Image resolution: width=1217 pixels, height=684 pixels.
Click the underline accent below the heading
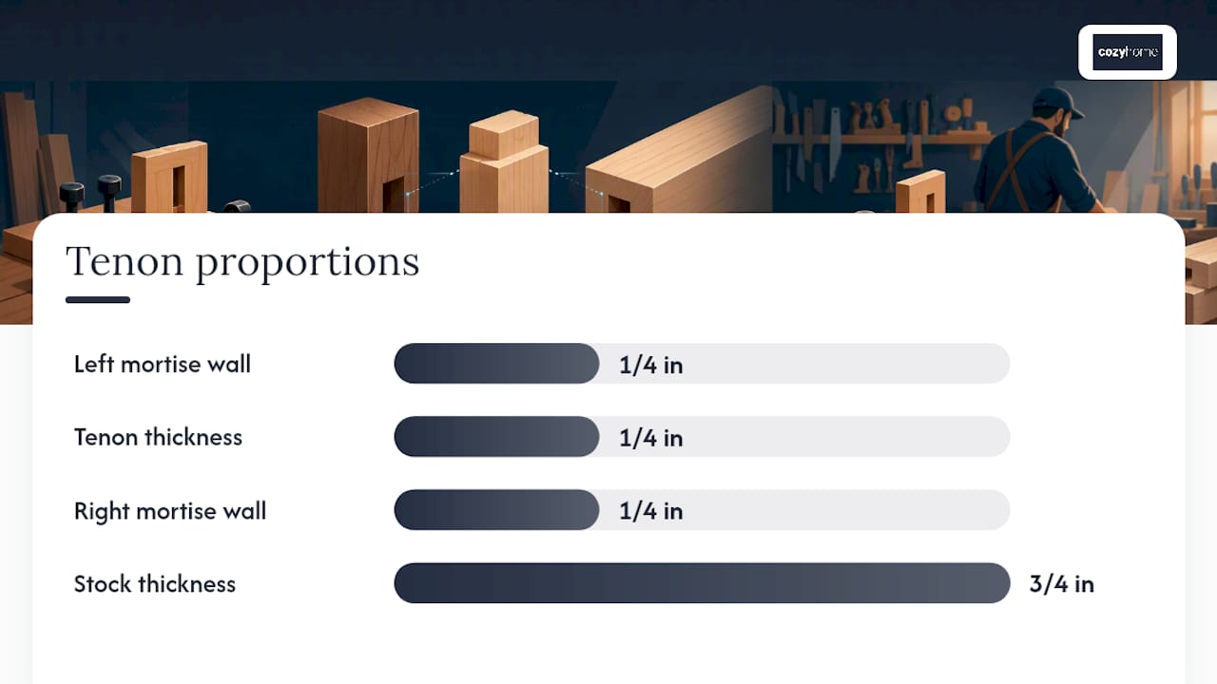(98, 300)
